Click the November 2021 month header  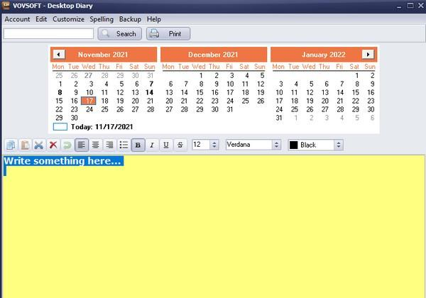click(x=103, y=55)
